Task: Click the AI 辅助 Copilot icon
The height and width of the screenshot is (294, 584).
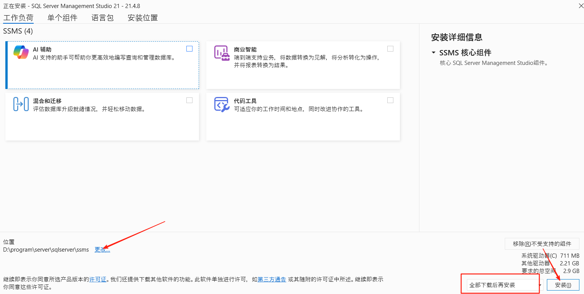Action: (x=21, y=52)
